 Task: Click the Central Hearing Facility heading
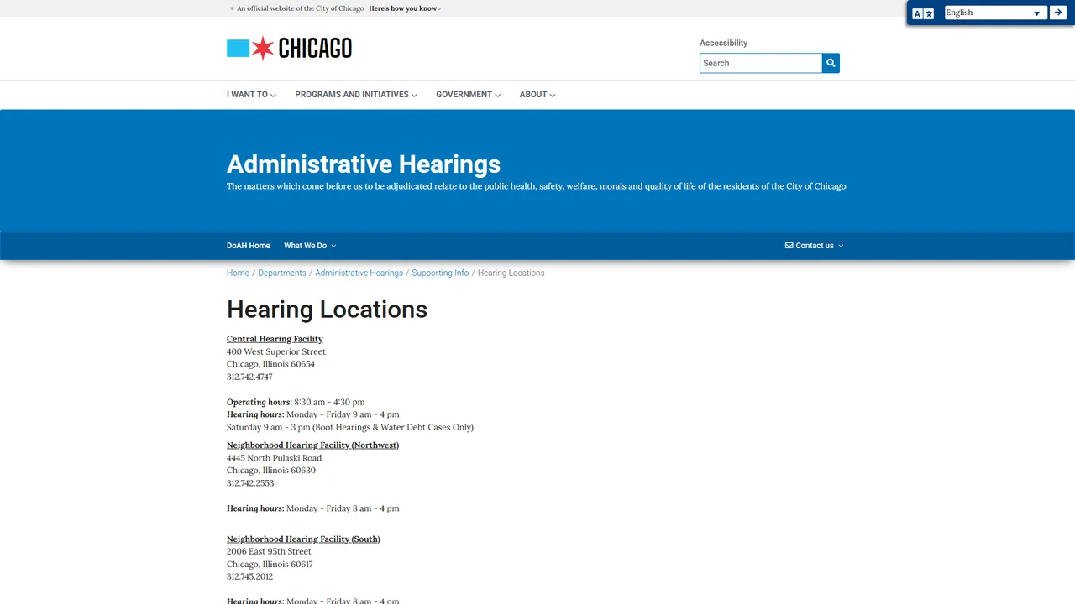click(x=275, y=339)
